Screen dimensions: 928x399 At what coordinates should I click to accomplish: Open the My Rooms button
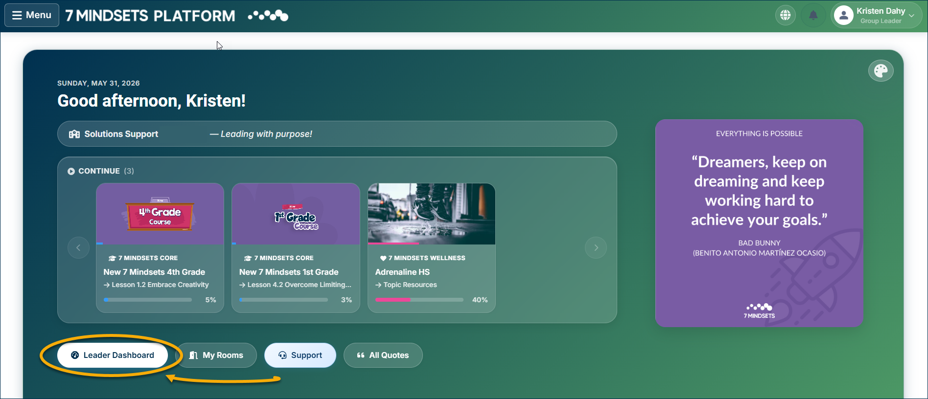point(216,355)
